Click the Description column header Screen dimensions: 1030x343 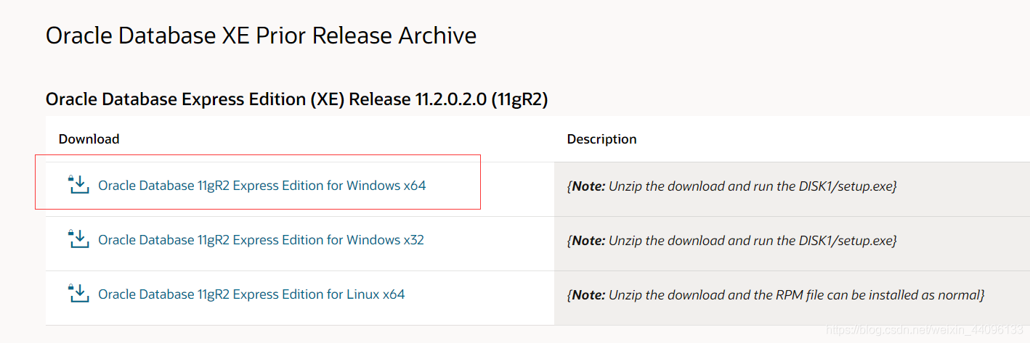point(601,139)
